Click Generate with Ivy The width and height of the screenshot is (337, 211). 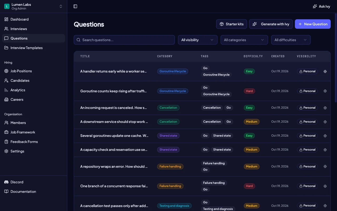click(x=271, y=24)
